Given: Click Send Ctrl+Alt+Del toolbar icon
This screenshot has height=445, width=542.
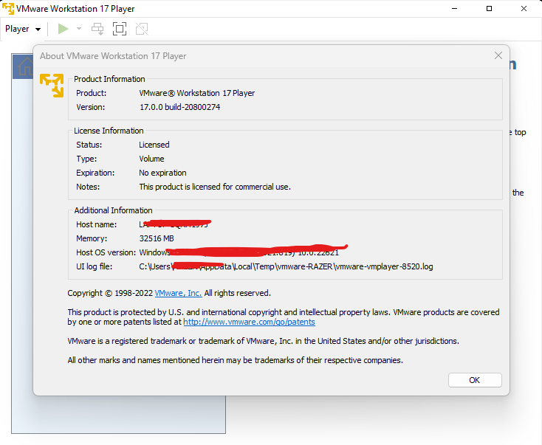Looking at the screenshot, I should (x=97, y=29).
